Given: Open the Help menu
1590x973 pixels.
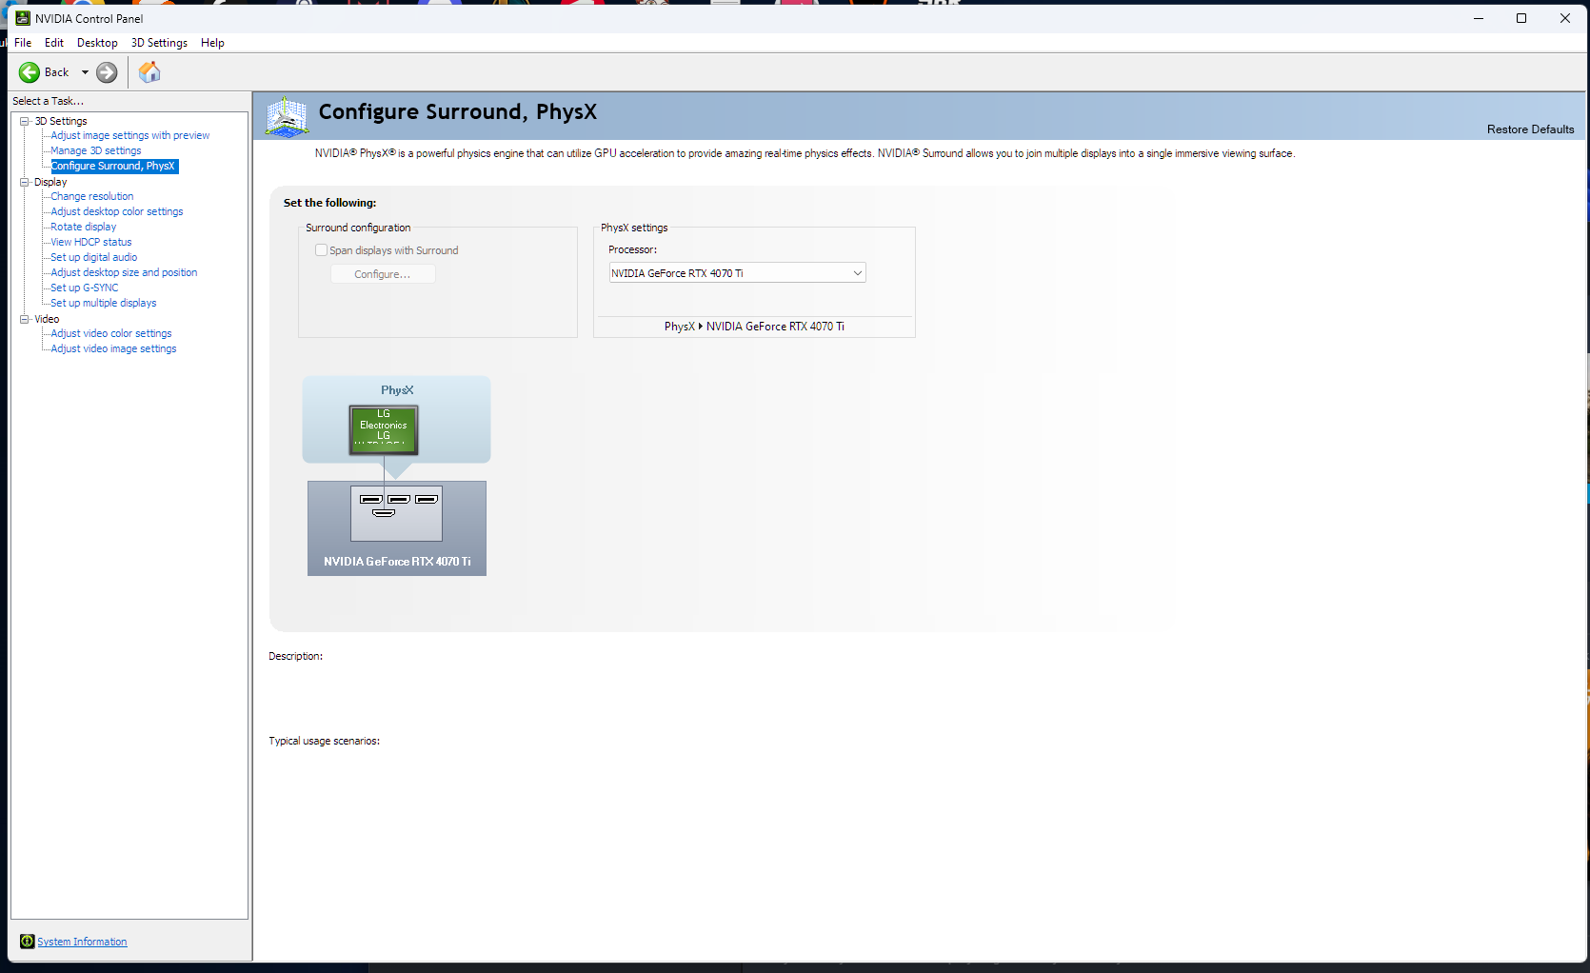Looking at the screenshot, I should tap(212, 43).
